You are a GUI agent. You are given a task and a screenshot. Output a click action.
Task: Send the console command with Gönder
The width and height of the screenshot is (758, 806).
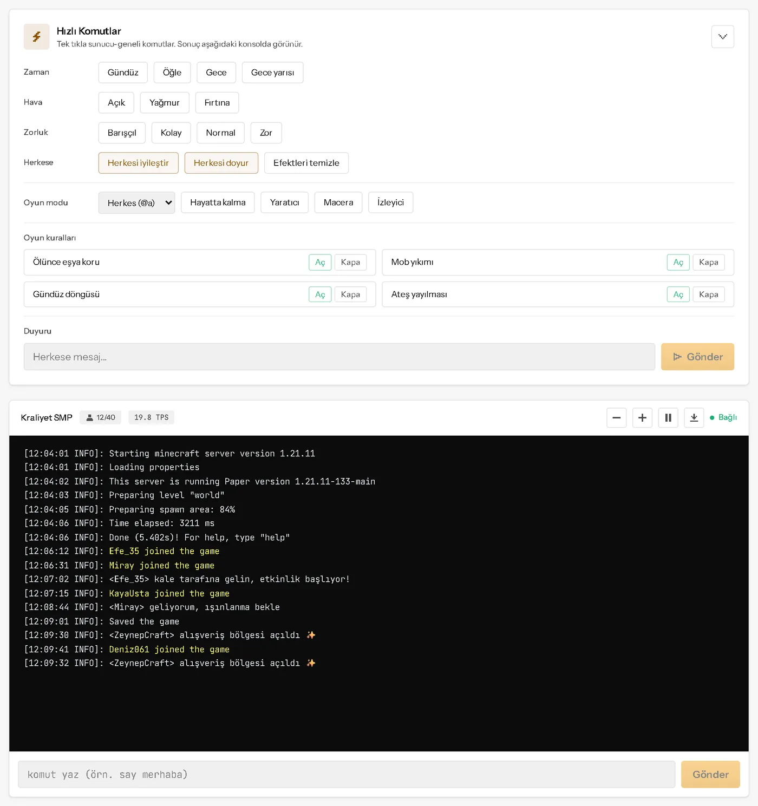coord(710,775)
